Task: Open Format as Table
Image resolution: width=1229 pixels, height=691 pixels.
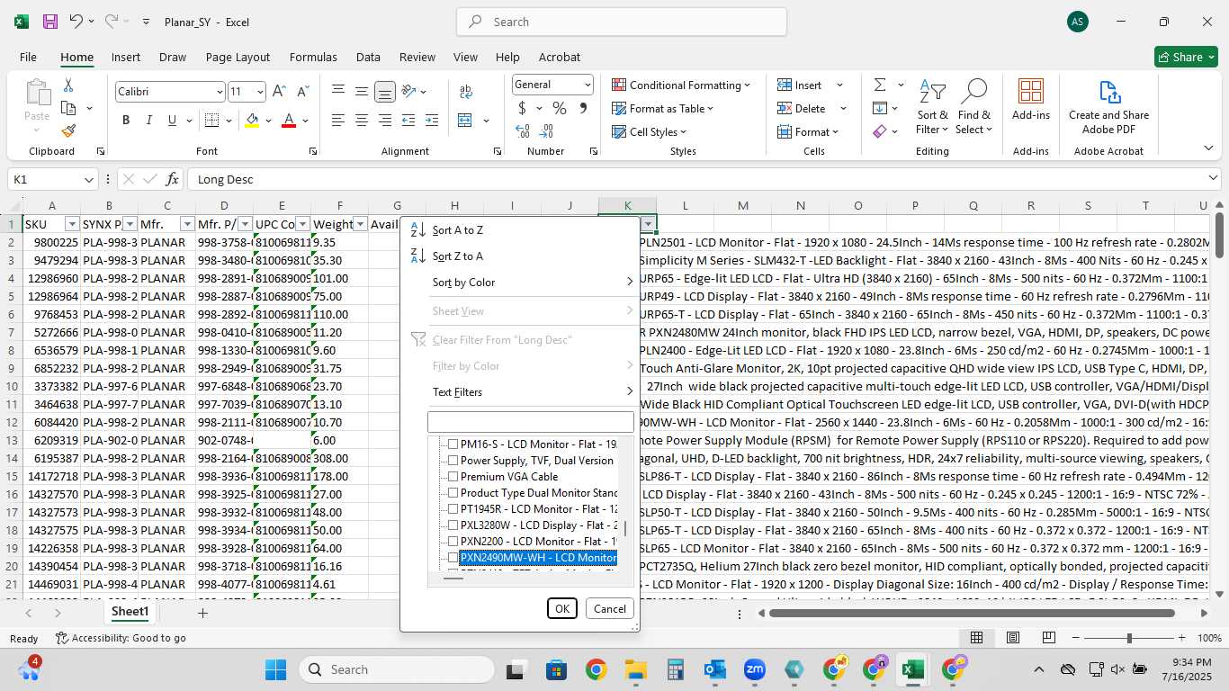Action: 663,109
